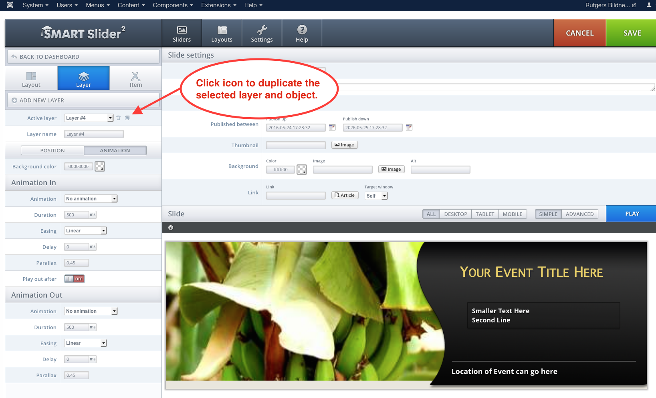
Task: Click the Link URL field
Action: pyautogui.click(x=296, y=196)
